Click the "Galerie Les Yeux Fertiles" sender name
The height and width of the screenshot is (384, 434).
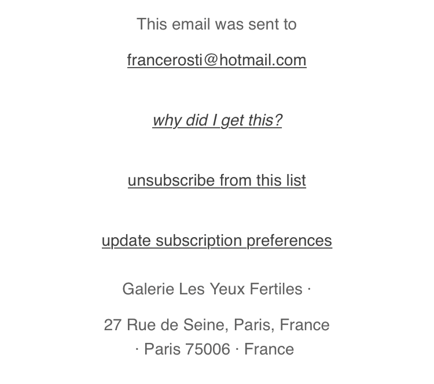point(212,289)
